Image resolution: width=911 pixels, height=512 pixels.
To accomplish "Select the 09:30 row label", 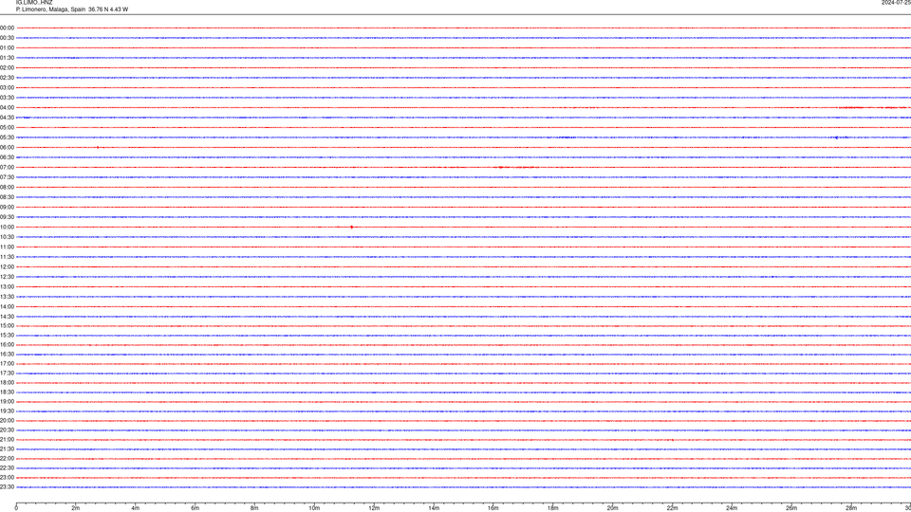I will (7, 217).
